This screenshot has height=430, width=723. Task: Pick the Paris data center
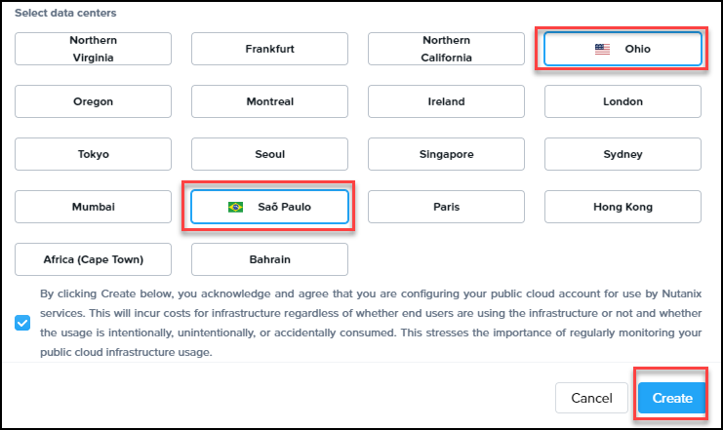click(x=446, y=207)
